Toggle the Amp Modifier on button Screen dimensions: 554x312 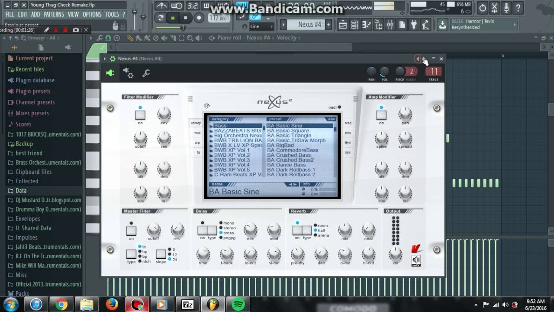(x=381, y=115)
